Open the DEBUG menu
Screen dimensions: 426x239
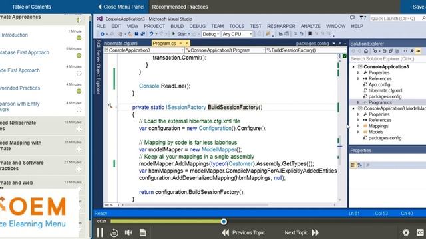pyautogui.click(x=197, y=26)
